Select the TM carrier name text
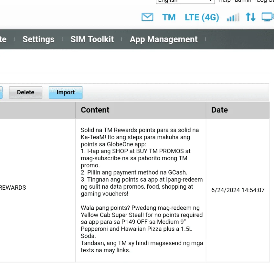The image size is (274, 263). point(169,17)
